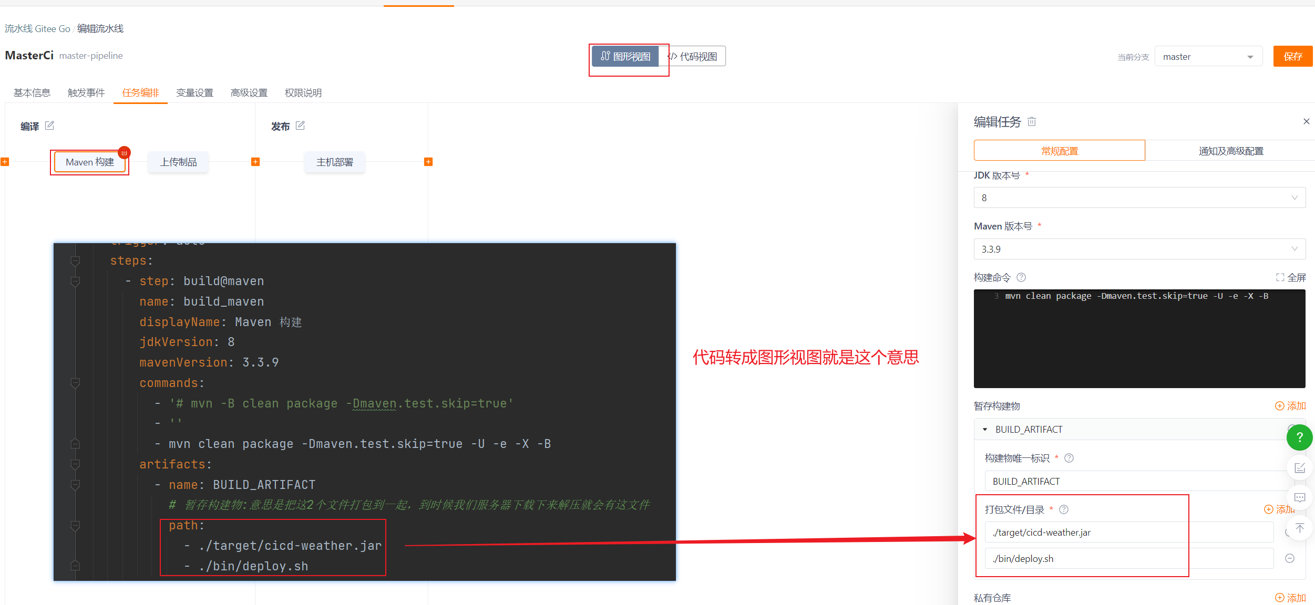Open the floating comment chat icon
Screen dimensions: 1315x605
1300,497
